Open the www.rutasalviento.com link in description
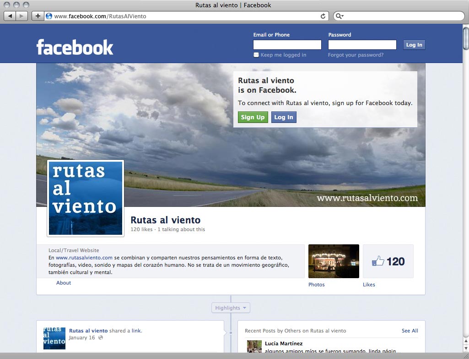The height and width of the screenshot is (359, 469). (x=84, y=258)
